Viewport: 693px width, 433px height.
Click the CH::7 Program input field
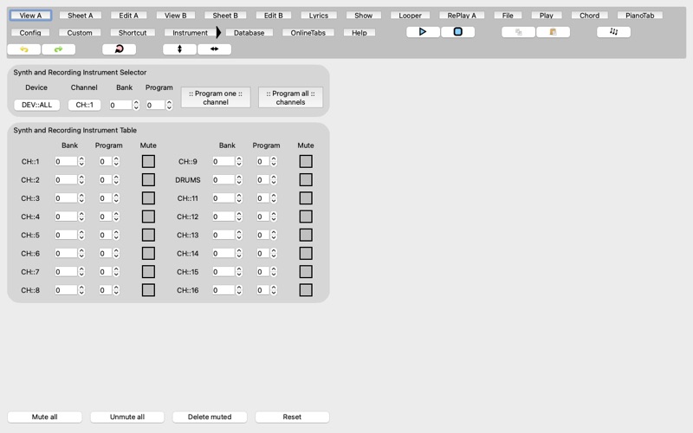pos(106,272)
